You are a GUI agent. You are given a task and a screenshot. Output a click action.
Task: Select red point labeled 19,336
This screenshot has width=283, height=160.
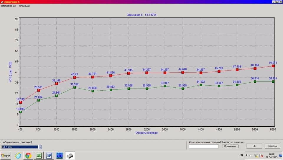pyautogui.click(x=20, y=102)
